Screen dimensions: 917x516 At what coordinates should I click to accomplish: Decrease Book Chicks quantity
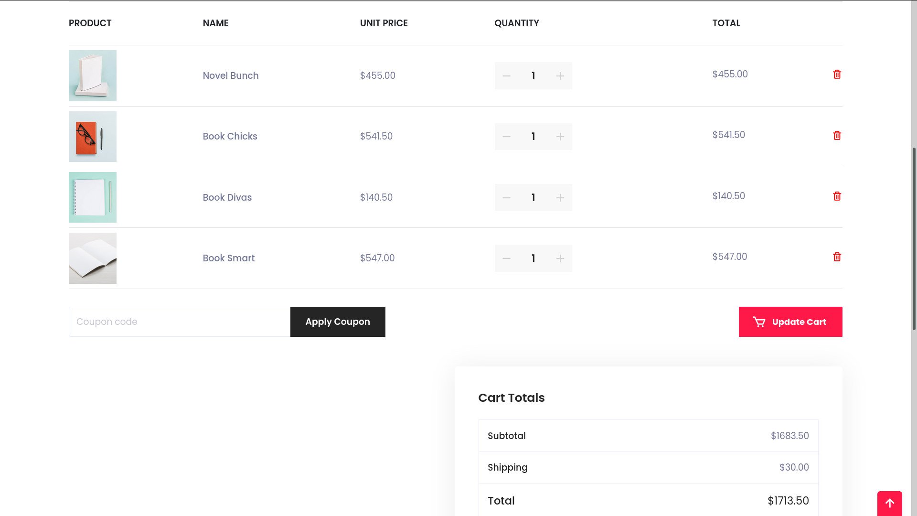(x=507, y=137)
